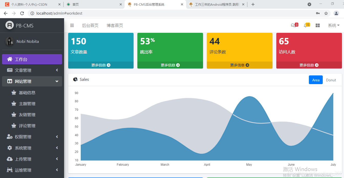
Task: Click the PB-CMS logo icon in sidebar
Action: tap(9, 25)
